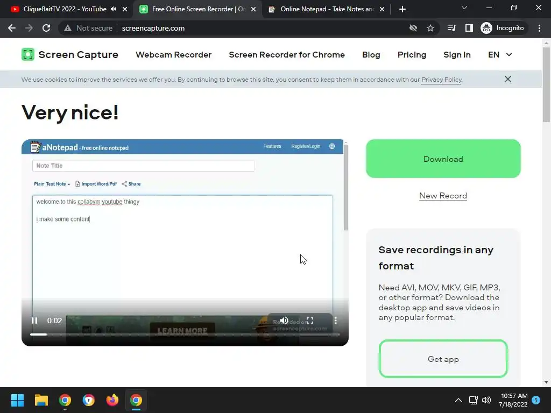Click the Screen Capture logo icon

tap(28, 54)
